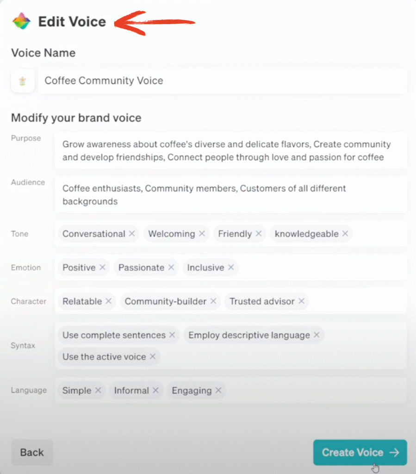Remove Use complete sentences tag
416x474 pixels.
pyautogui.click(x=172, y=335)
